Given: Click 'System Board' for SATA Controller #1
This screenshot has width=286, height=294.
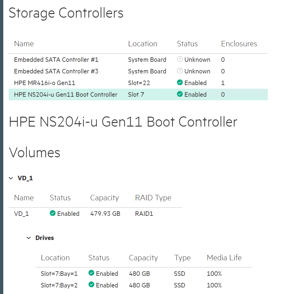Looking at the screenshot, I should (147, 60).
